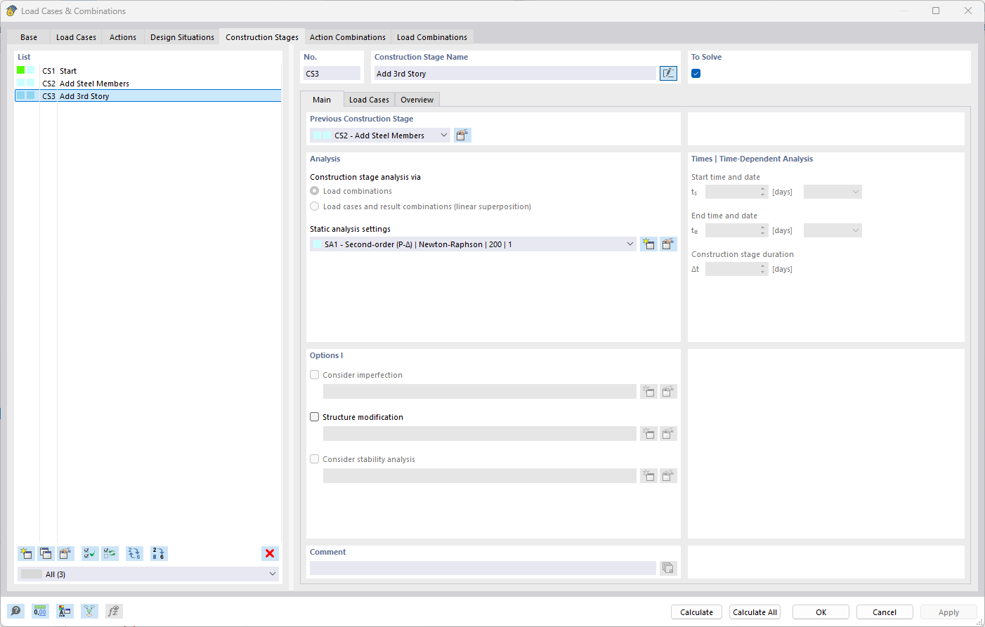Select CS3 Add 3rd Story in the list
The width and height of the screenshot is (985, 627).
click(x=148, y=96)
